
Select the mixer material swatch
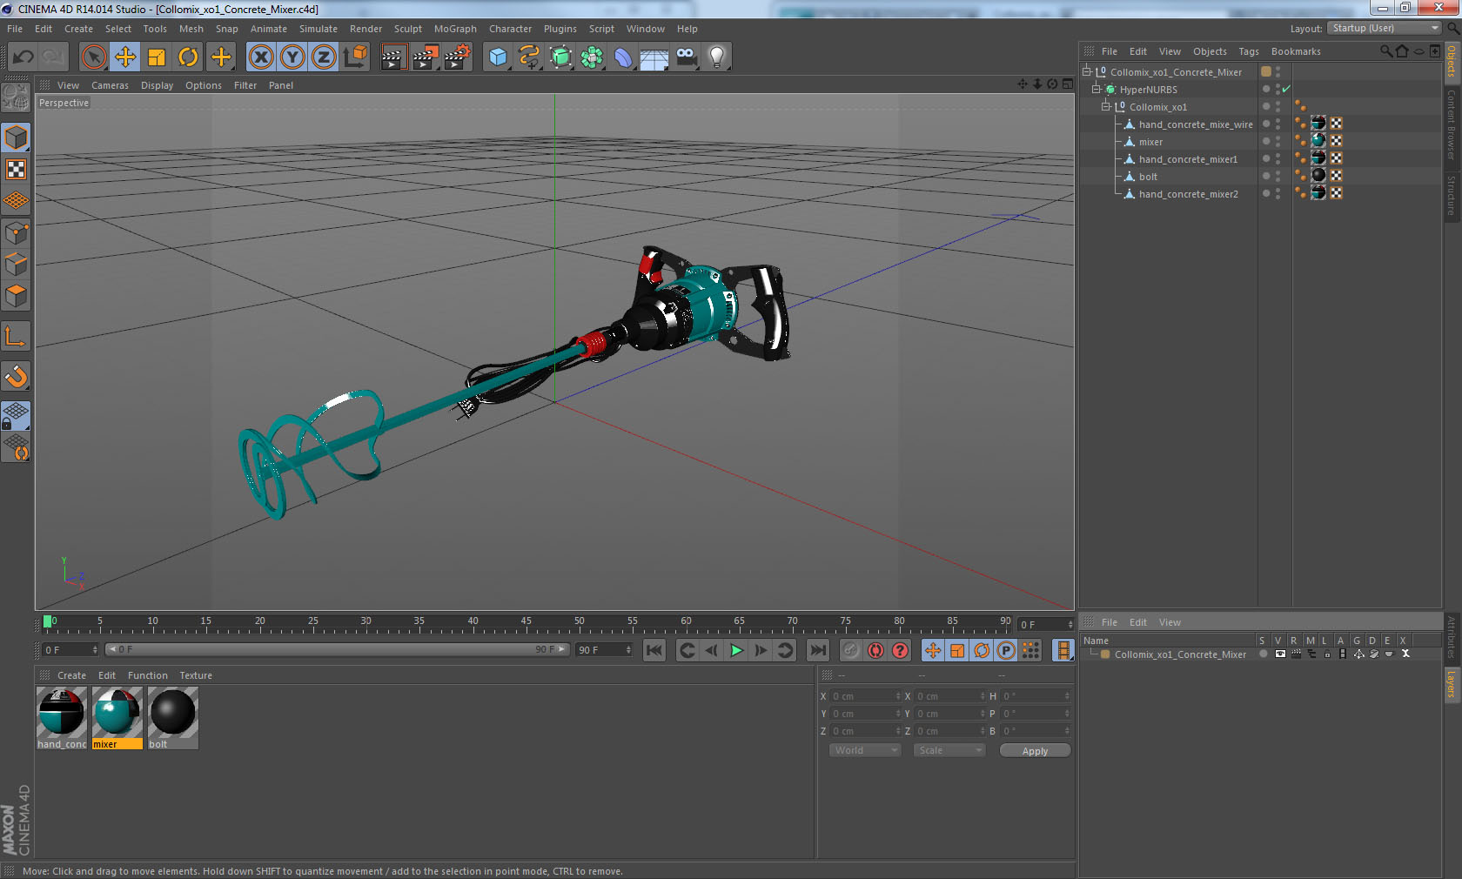[117, 717]
